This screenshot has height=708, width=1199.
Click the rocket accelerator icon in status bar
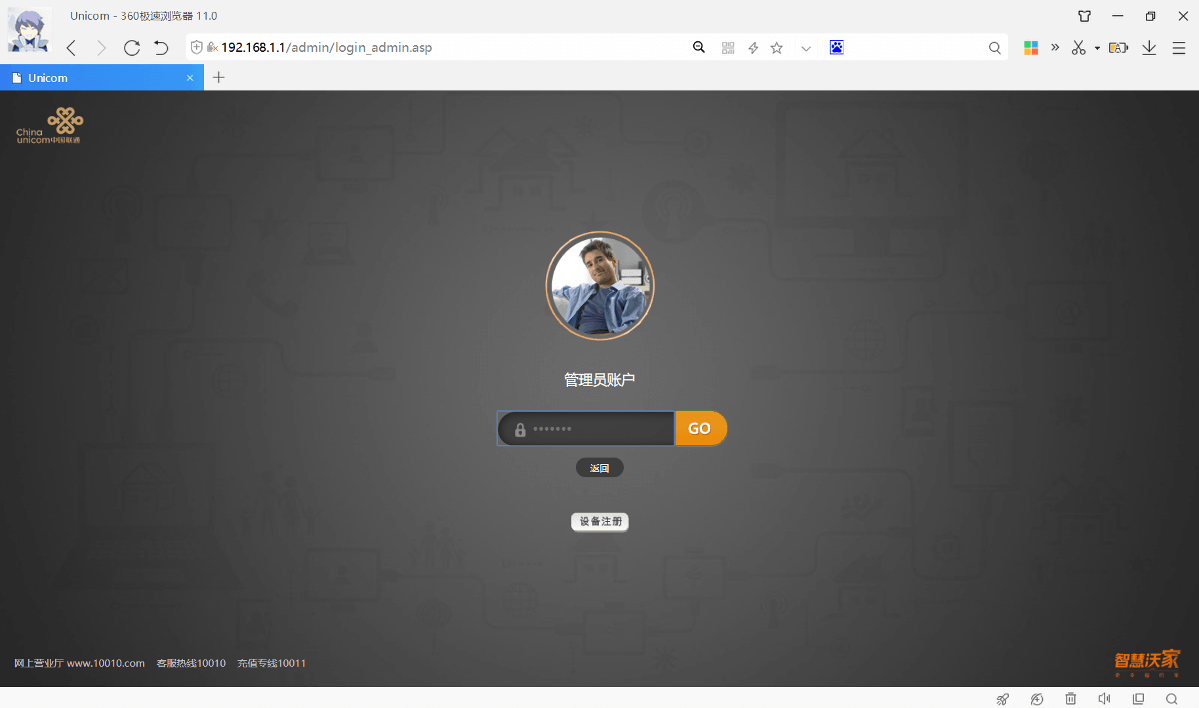point(1003,699)
